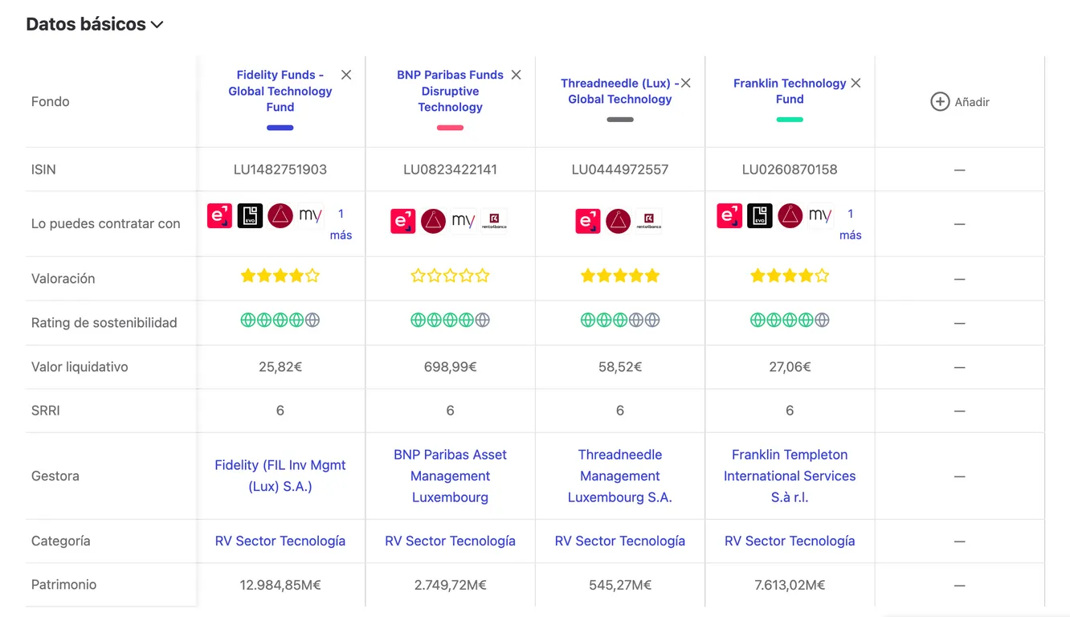Click the MyInvestor icon in the Franklin column
Image resolution: width=1070 pixels, height=617 pixels.
(x=821, y=216)
